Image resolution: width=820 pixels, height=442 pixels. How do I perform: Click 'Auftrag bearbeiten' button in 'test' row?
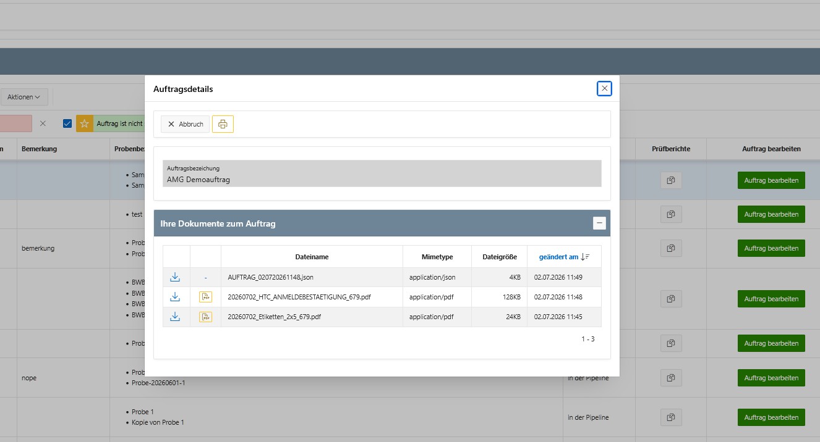pyautogui.click(x=771, y=214)
